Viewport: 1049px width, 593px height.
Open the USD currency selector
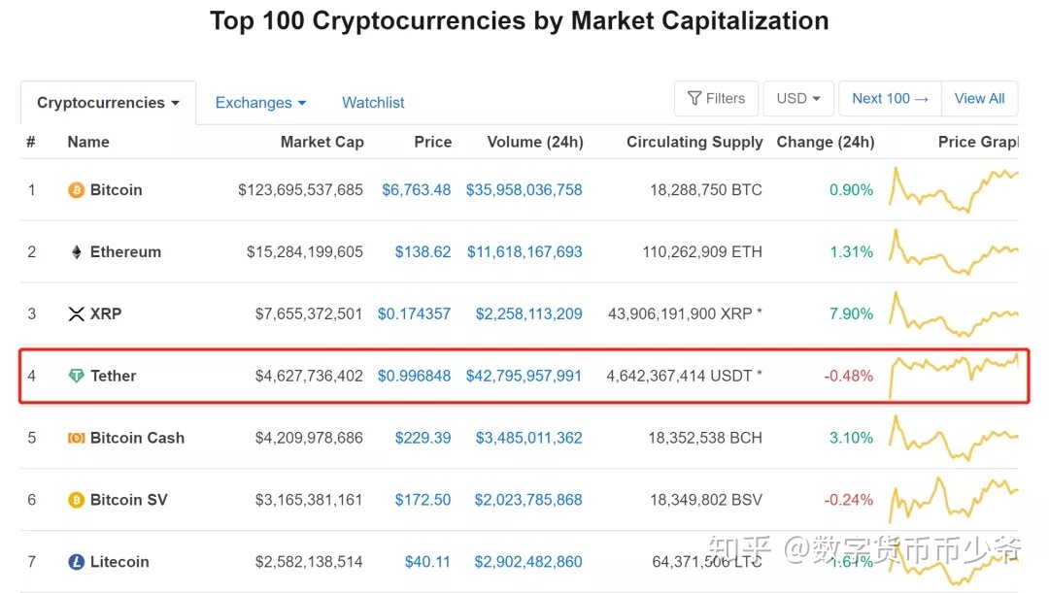click(x=798, y=99)
